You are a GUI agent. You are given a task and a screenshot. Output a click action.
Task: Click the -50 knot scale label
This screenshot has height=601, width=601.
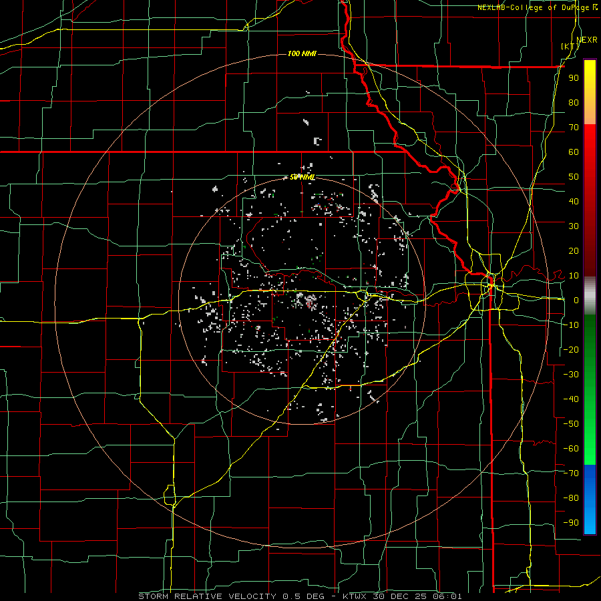pos(571,424)
